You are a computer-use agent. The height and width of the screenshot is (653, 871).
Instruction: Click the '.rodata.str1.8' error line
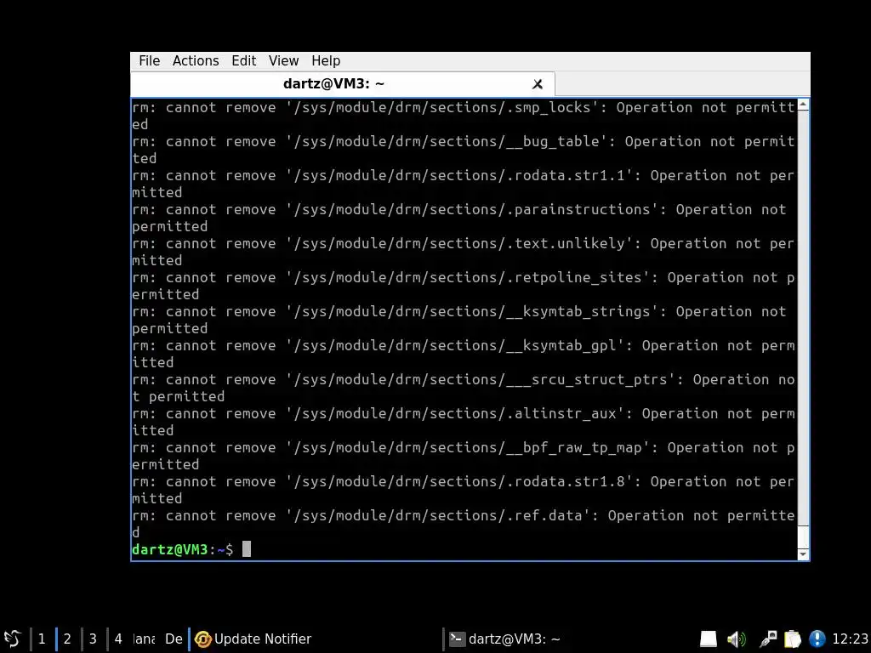(464, 490)
